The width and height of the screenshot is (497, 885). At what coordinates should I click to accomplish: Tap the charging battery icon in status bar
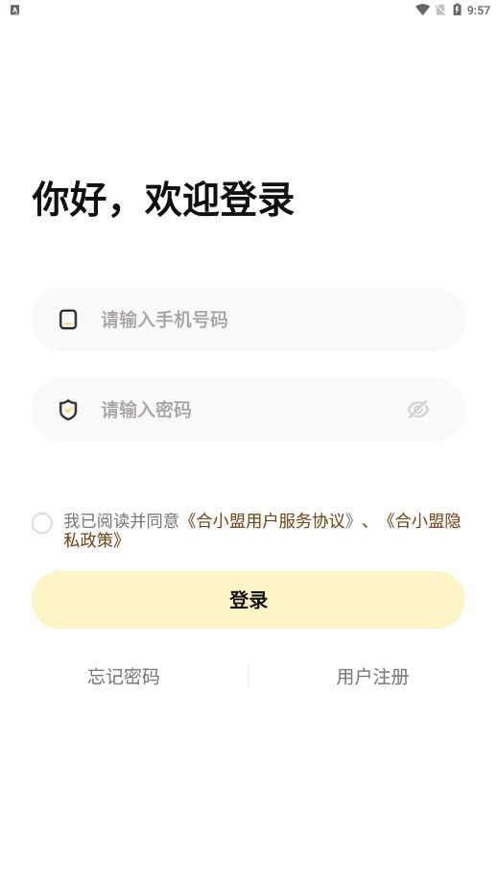(457, 10)
